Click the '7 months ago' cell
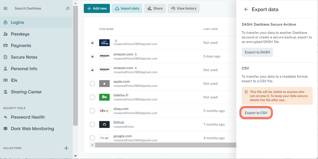This screenshot has height=159, width=318. (214, 124)
